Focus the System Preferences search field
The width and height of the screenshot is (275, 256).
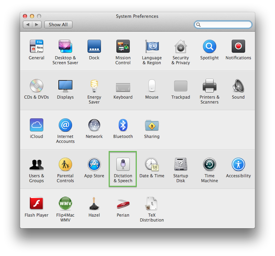(x=223, y=25)
